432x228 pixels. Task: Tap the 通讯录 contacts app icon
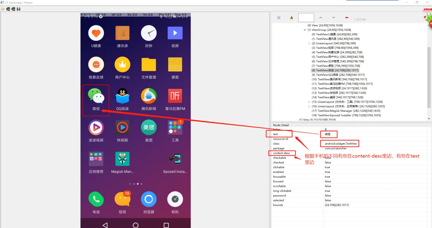pos(122,33)
